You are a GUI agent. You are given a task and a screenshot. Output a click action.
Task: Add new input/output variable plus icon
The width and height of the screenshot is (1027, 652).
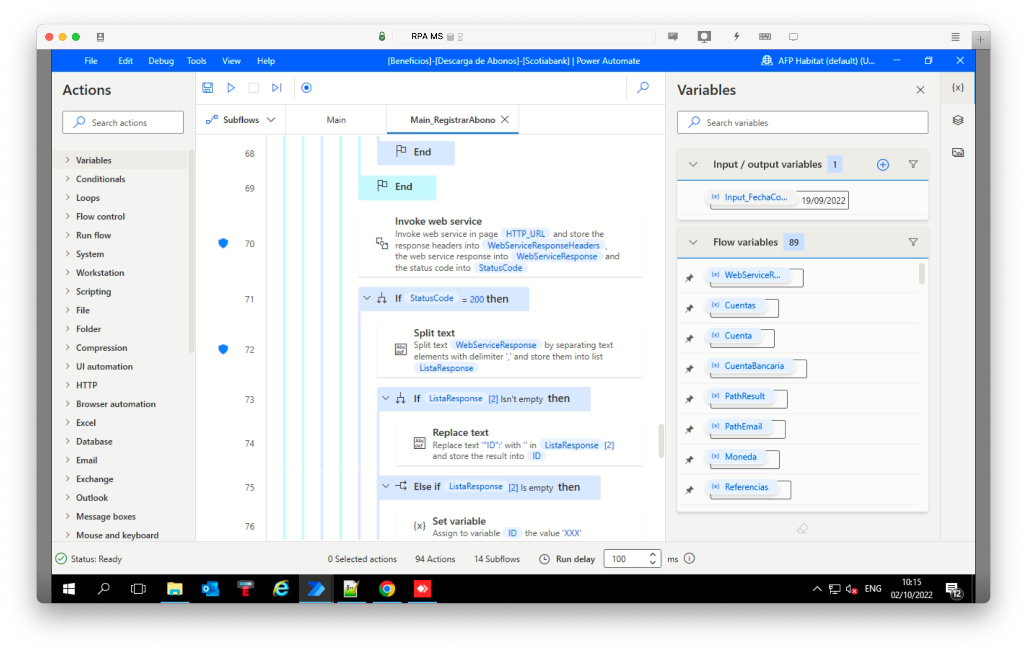point(883,164)
